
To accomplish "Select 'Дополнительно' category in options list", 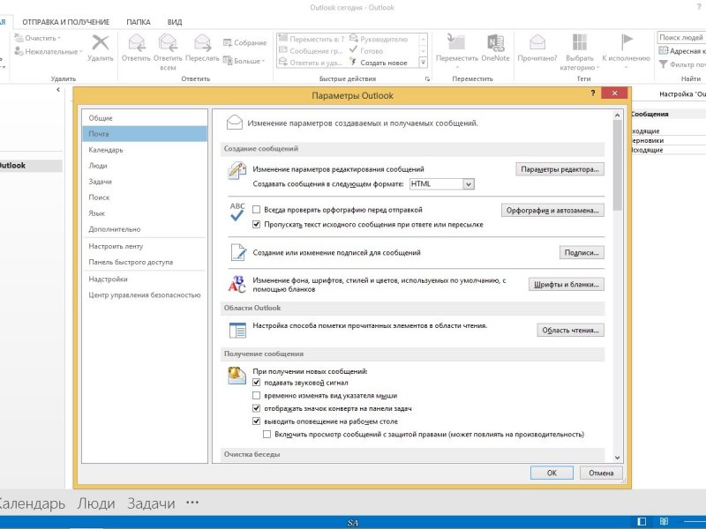I will pos(145,229).
